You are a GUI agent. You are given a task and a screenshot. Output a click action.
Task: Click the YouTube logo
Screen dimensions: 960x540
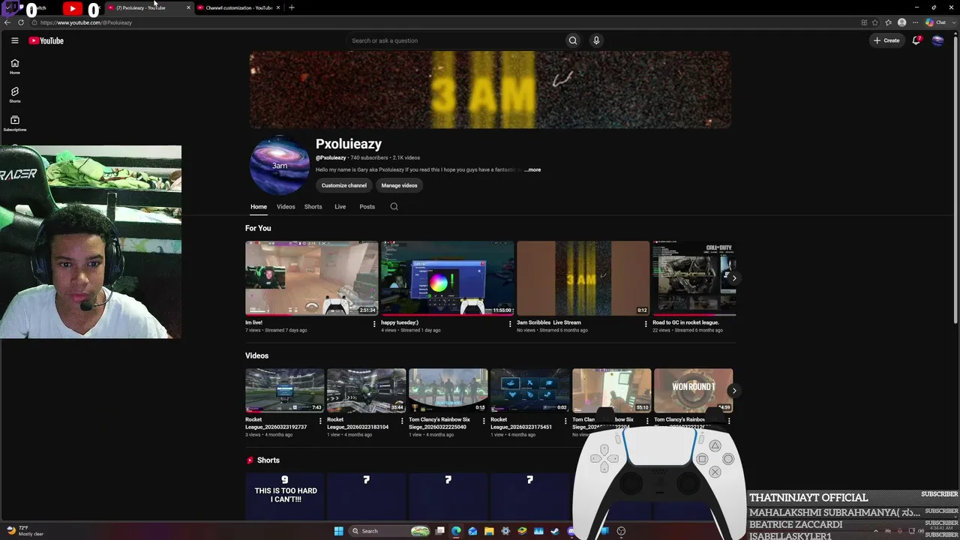coord(46,40)
